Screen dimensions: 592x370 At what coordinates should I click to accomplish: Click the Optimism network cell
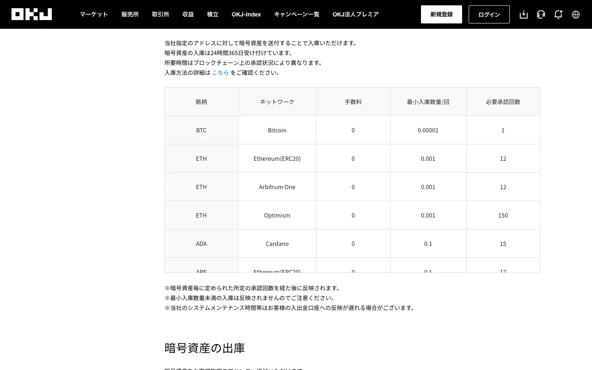pyautogui.click(x=277, y=215)
